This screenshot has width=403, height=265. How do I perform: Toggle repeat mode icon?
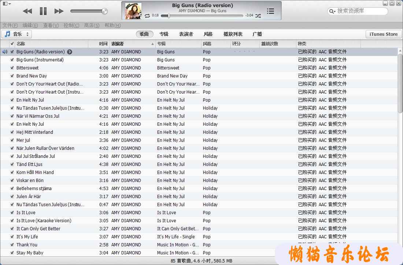147,16
